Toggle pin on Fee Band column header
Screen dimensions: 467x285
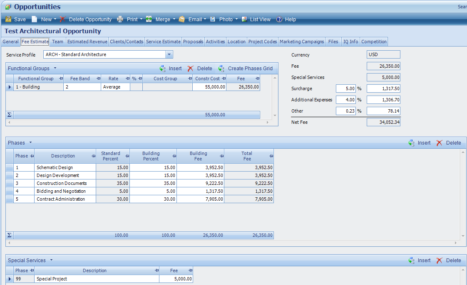tap(98, 79)
